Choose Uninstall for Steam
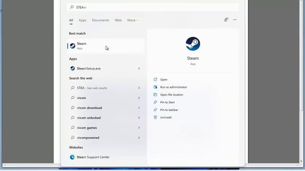305x171 pixels. (166, 117)
